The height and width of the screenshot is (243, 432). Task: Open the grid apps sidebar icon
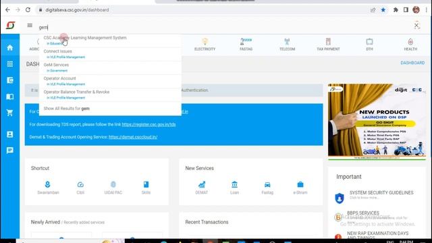[10, 64]
